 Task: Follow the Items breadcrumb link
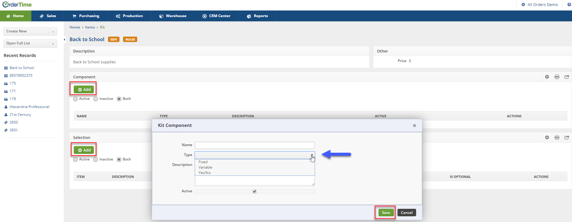pos(90,27)
